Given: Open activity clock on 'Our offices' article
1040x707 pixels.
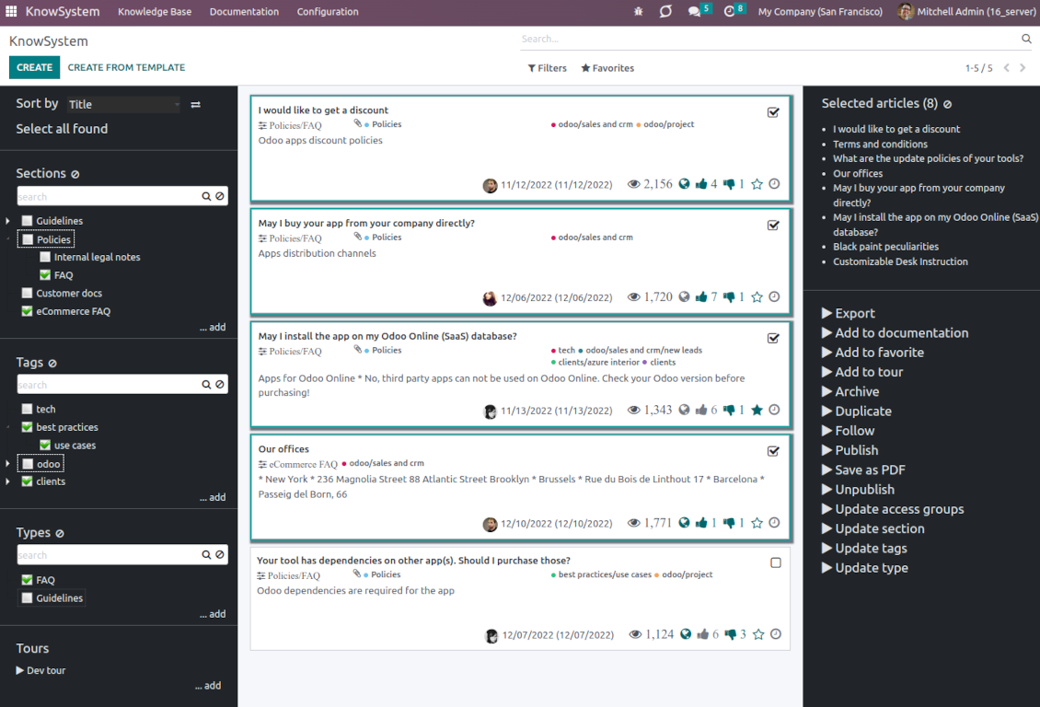Looking at the screenshot, I should [774, 523].
